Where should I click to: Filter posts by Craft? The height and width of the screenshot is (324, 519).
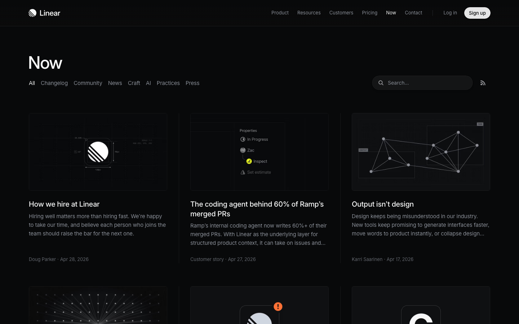[134, 83]
